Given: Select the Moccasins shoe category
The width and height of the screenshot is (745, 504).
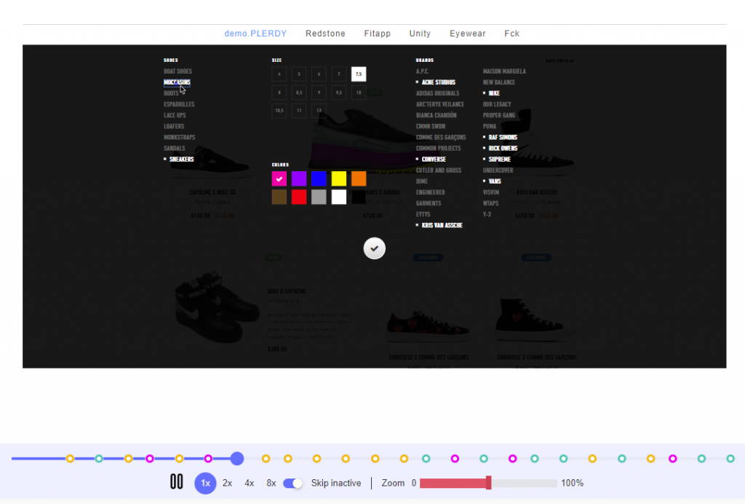Looking at the screenshot, I should point(177,82).
